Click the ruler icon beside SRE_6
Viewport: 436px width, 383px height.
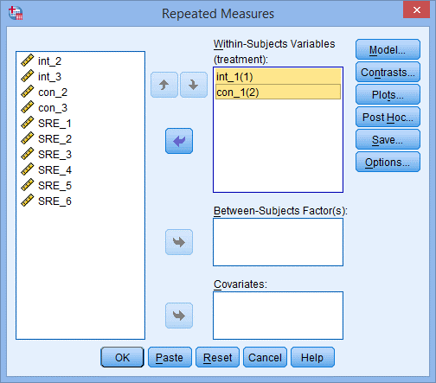(28, 201)
